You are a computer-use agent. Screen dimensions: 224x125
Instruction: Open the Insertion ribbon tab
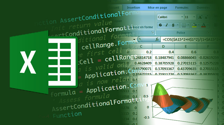pyautogui.click(x=134, y=8)
